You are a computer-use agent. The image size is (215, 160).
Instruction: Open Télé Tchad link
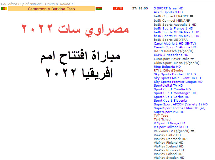pos(162,120)
